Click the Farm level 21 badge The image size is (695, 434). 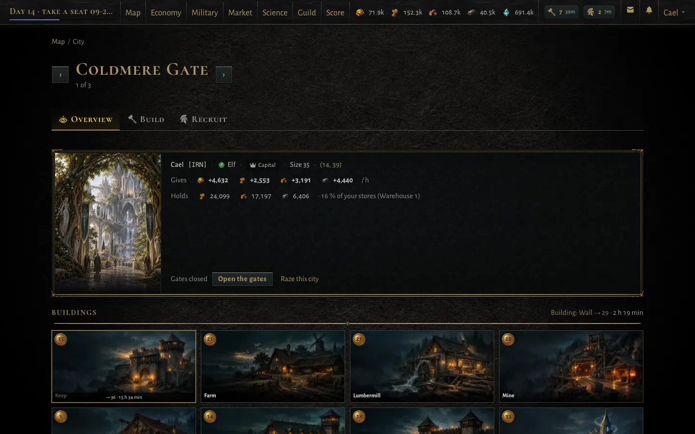(x=210, y=339)
